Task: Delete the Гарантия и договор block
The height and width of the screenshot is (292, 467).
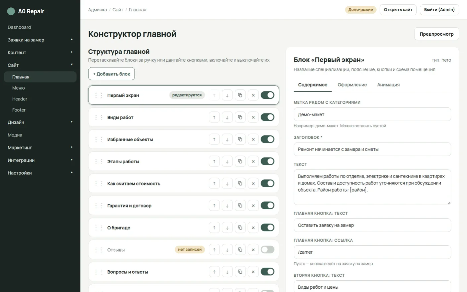Action: click(x=253, y=206)
